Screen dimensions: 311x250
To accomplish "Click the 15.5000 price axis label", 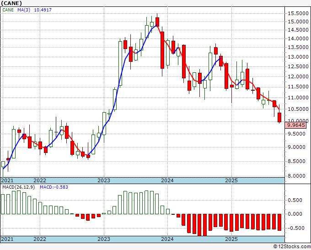I will [x=298, y=13].
